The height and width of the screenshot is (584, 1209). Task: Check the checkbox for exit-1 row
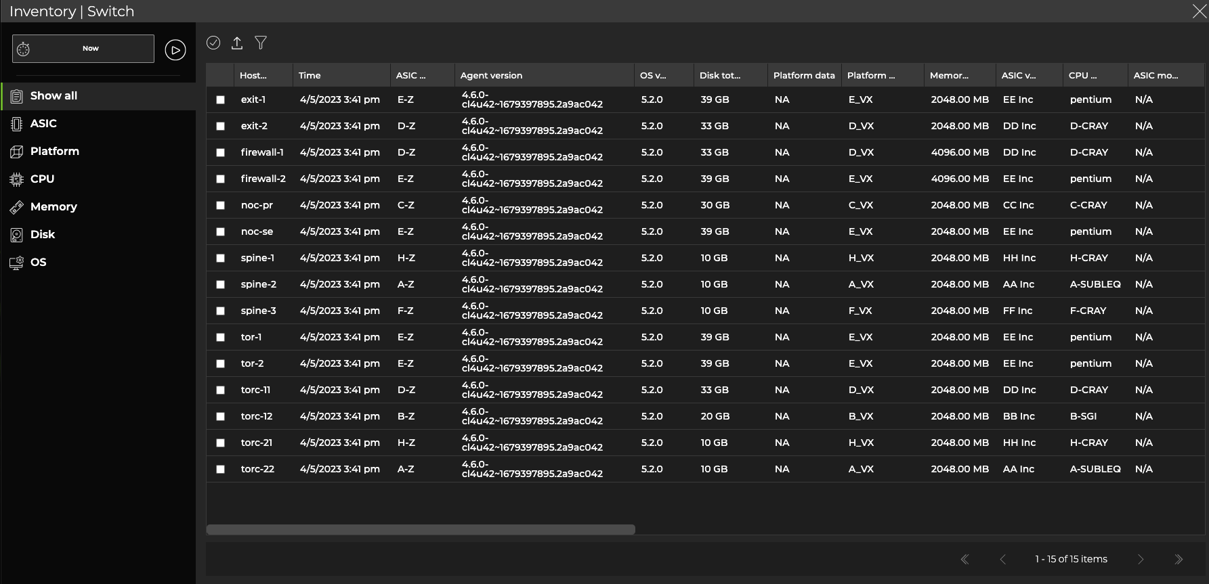pyautogui.click(x=220, y=100)
